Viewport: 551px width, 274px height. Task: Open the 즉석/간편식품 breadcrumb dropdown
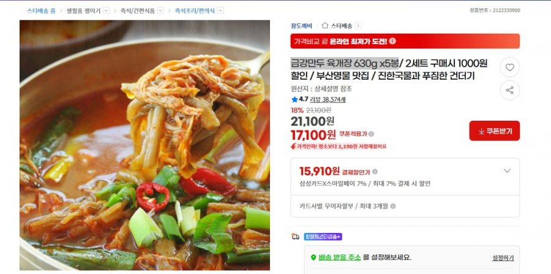160,10
